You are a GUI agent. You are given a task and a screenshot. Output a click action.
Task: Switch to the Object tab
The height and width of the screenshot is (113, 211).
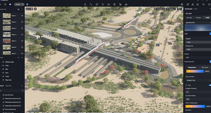coord(2,86)
